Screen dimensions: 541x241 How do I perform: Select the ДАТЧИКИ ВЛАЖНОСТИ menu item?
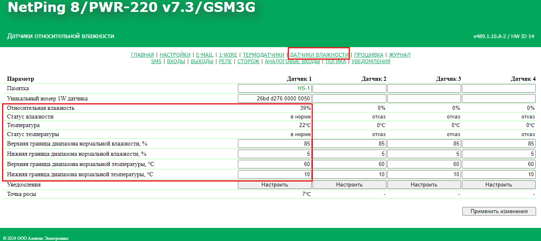[319, 55]
